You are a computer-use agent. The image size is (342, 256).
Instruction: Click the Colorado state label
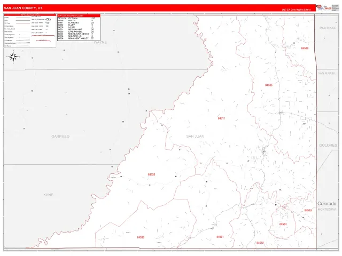click(x=327, y=204)
